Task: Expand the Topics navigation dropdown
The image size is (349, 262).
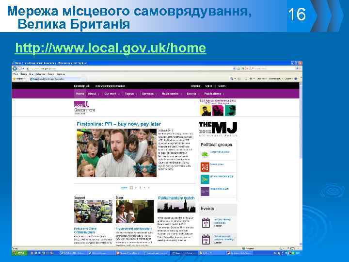Action: (131, 94)
